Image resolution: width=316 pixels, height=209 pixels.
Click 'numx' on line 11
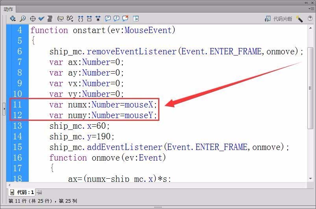click(x=78, y=105)
